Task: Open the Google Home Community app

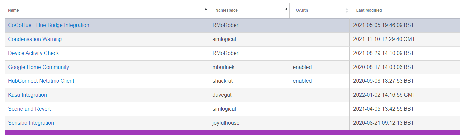Action: [x=39, y=67]
